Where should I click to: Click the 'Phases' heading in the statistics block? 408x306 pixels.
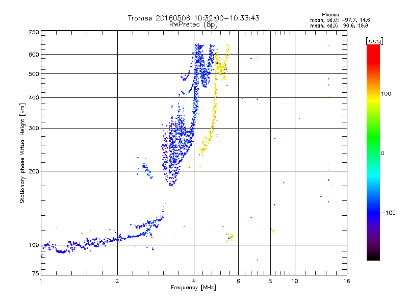coord(330,15)
